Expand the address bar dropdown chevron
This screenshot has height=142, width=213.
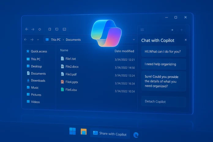coord(134,40)
